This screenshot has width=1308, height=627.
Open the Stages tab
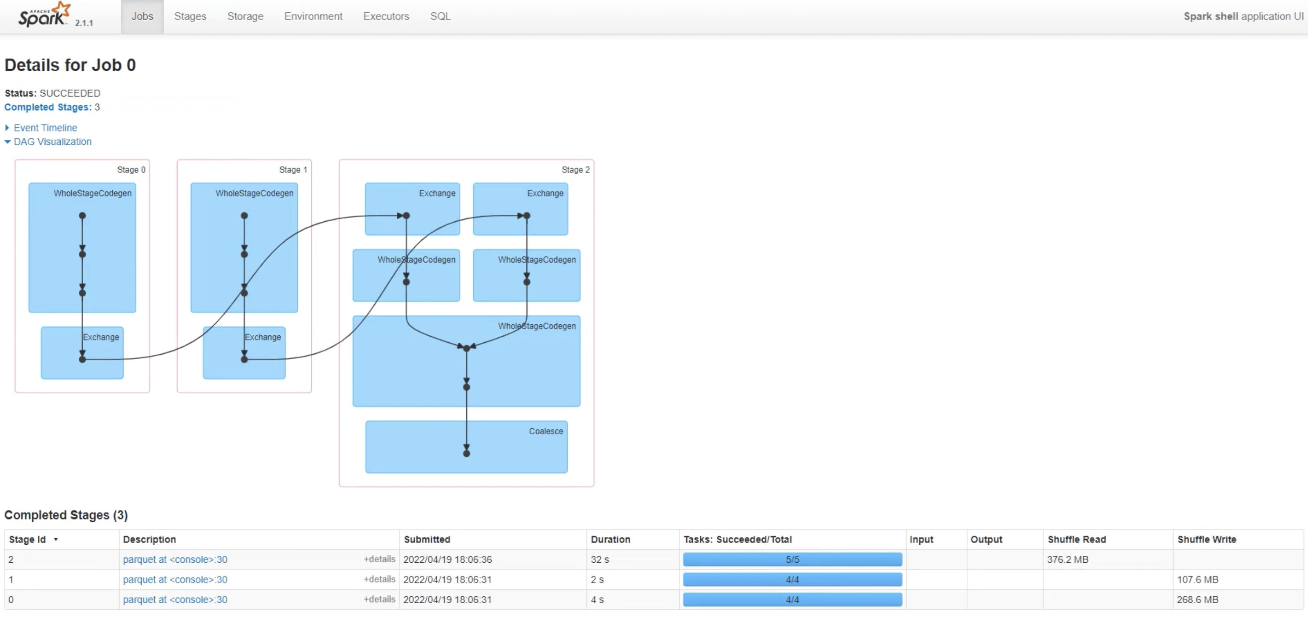pyautogui.click(x=190, y=16)
